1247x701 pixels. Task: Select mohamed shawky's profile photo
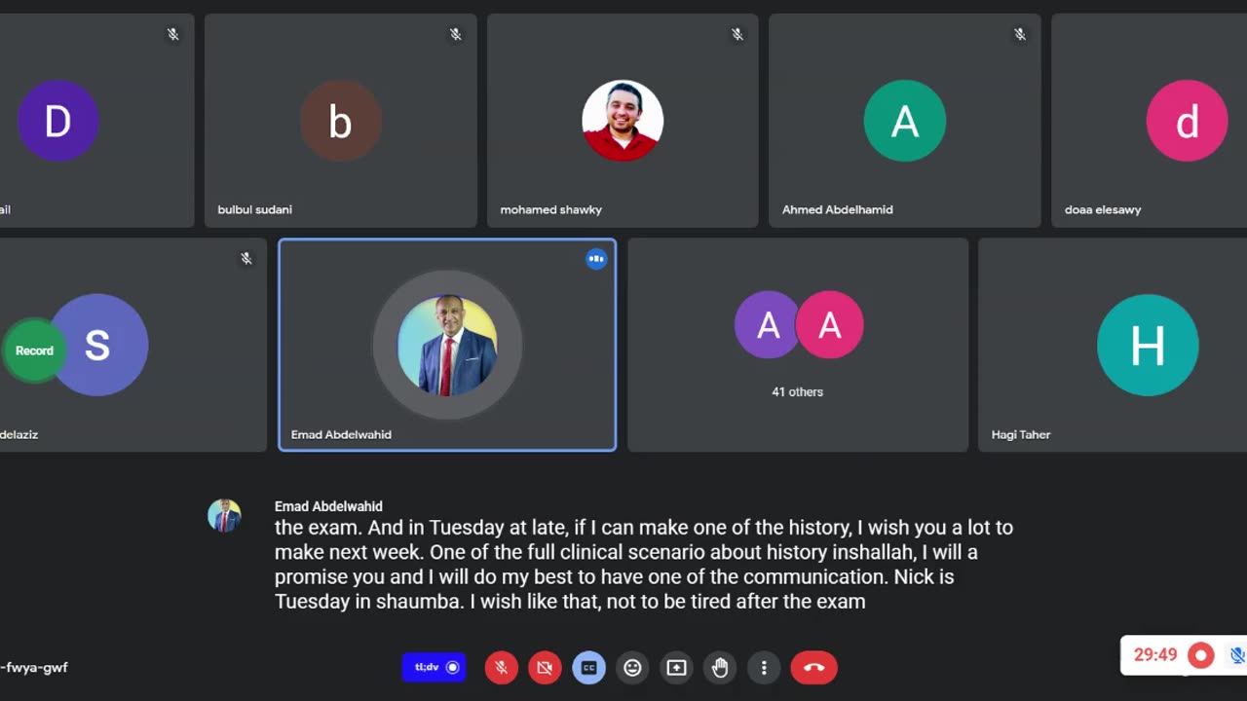pos(623,121)
